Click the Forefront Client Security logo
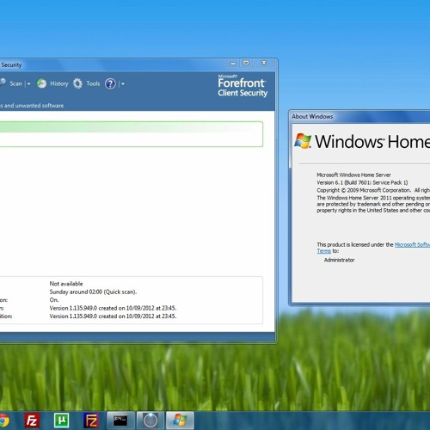The height and width of the screenshot is (430, 430). point(243,86)
